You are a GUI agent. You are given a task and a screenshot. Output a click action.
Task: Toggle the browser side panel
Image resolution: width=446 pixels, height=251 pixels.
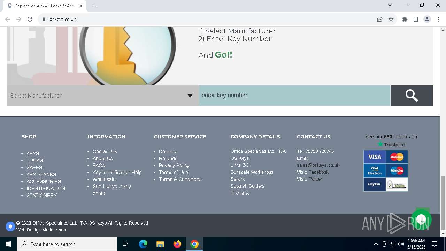[x=416, y=19]
